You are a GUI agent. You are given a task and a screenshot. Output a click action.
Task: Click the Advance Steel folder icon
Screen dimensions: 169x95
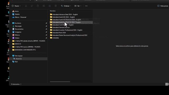coord(51,14)
